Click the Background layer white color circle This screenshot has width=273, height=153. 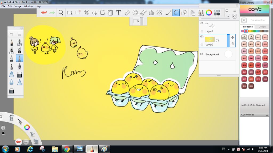(x=228, y=54)
